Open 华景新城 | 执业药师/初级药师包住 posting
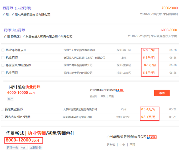This screenshot has height=153, width=179. [40, 133]
